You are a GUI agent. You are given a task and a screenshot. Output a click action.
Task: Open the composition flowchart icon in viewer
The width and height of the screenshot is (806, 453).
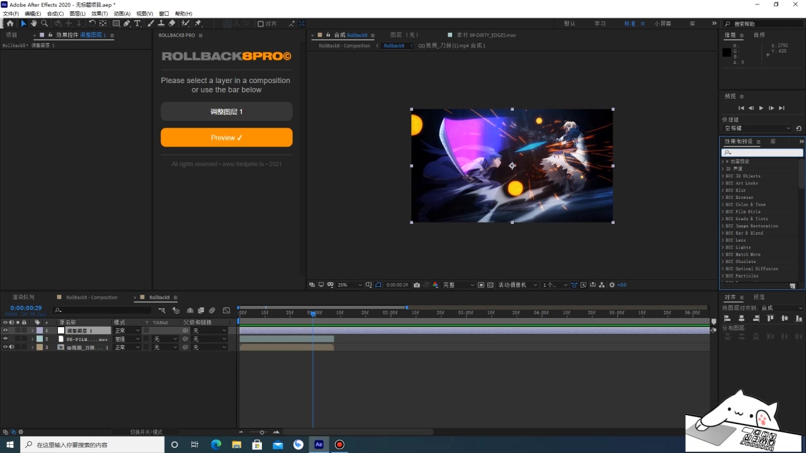pos(602,284)
